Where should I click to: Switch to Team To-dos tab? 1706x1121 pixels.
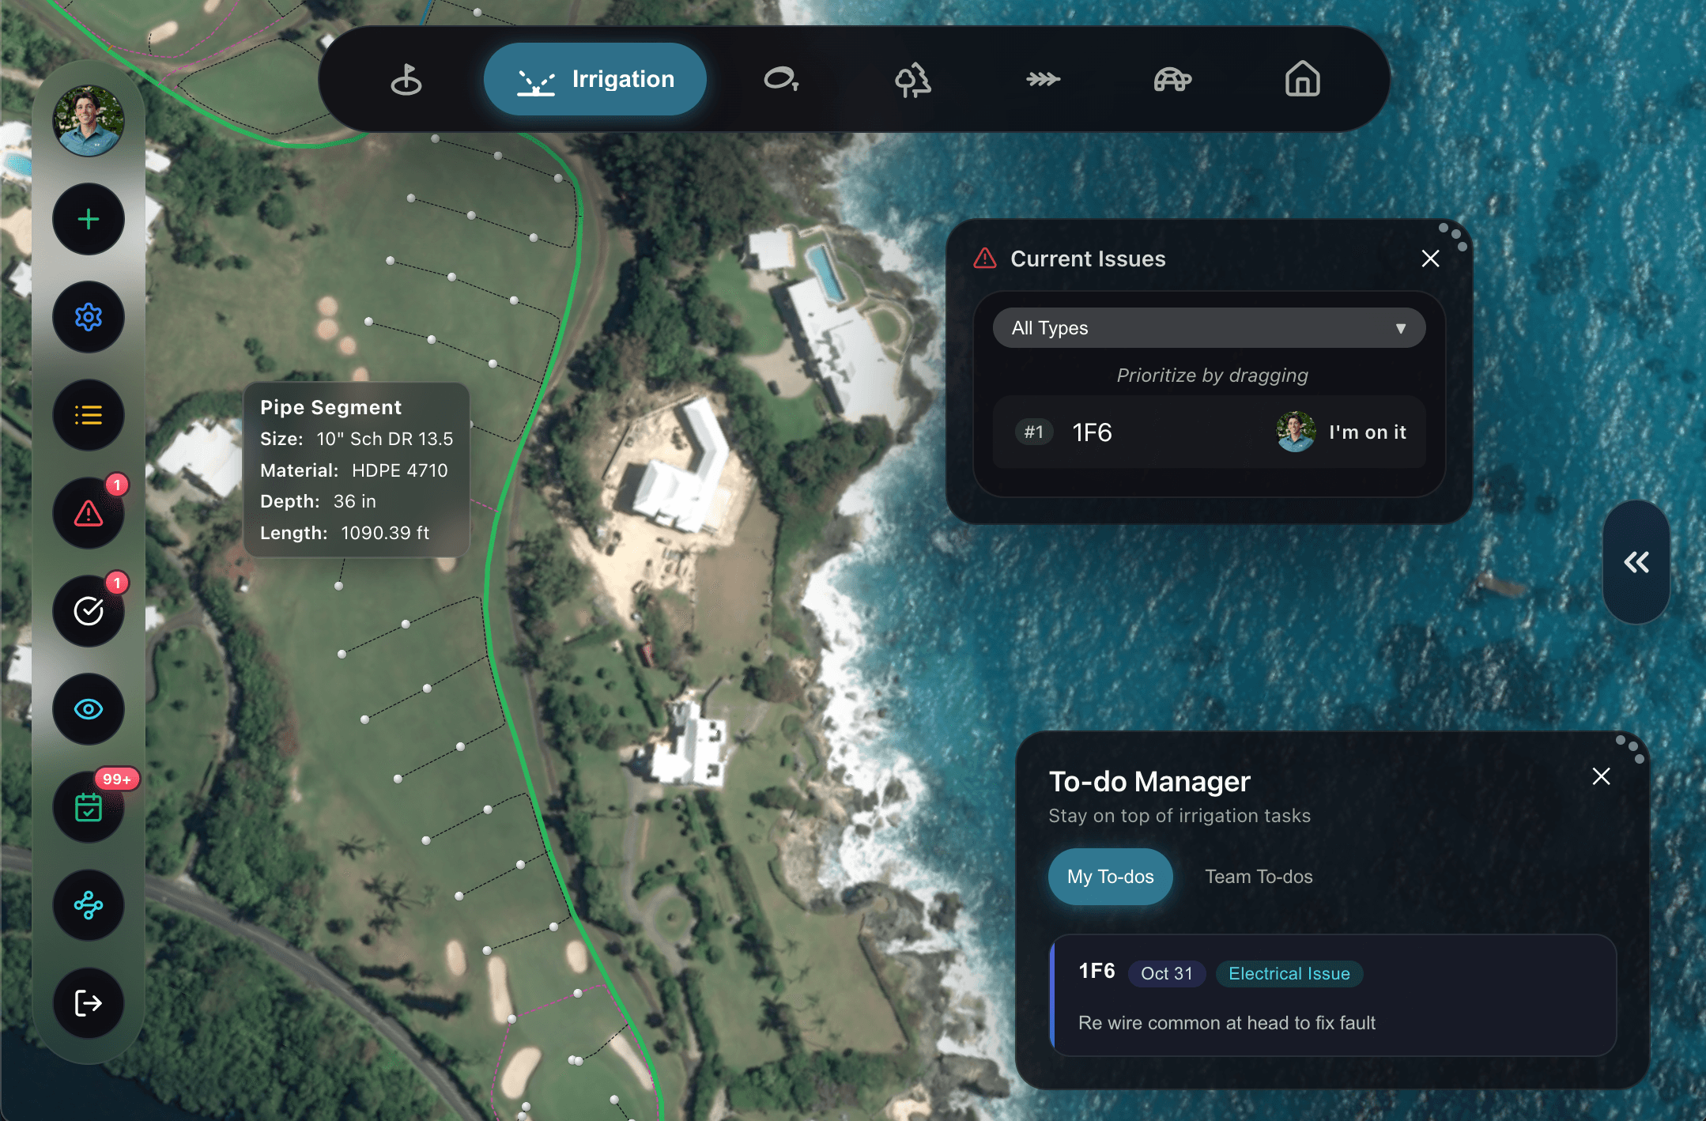pos(1259,877)
